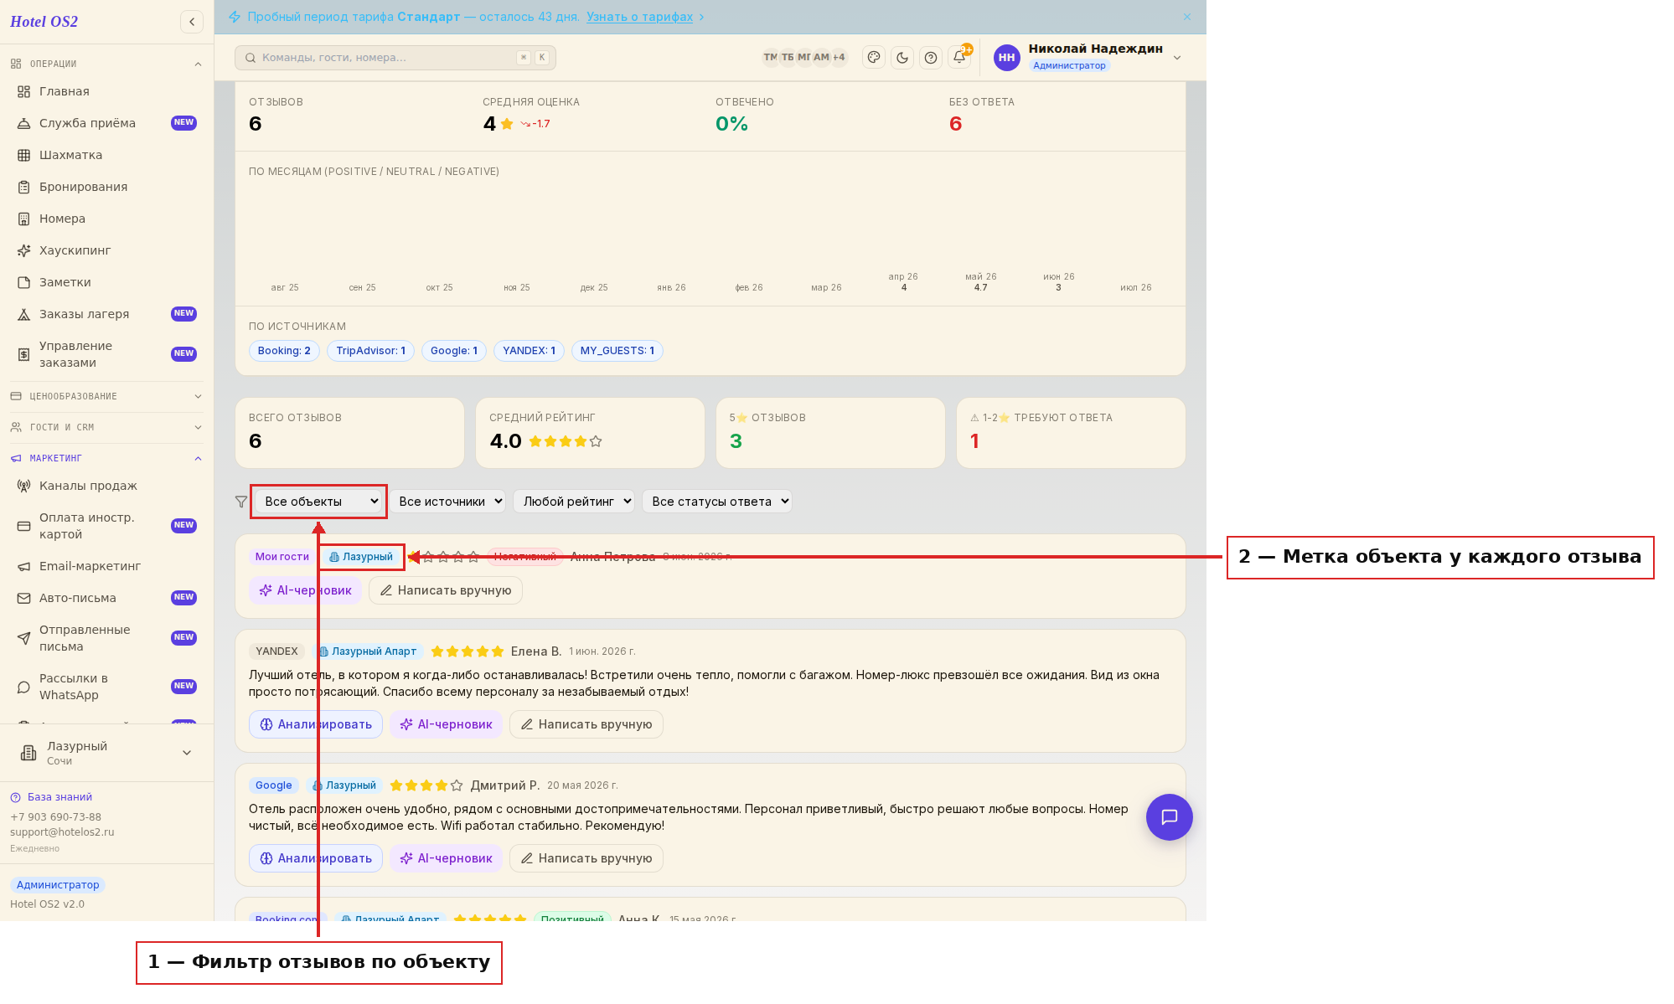Open notifications bell icon

[x=959, y=58]
